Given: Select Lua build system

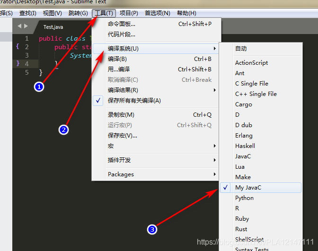Looking at the screenshot, I should pos(261,167).
